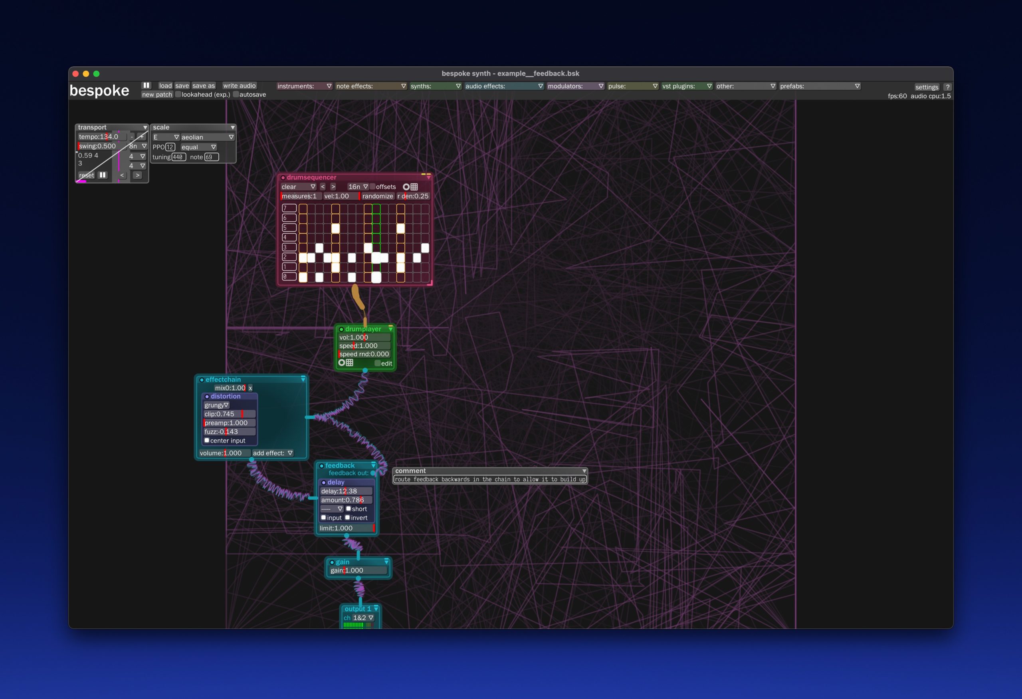
Task: Click the drumsequencer circle controller icon
Action: coord(406,187)
